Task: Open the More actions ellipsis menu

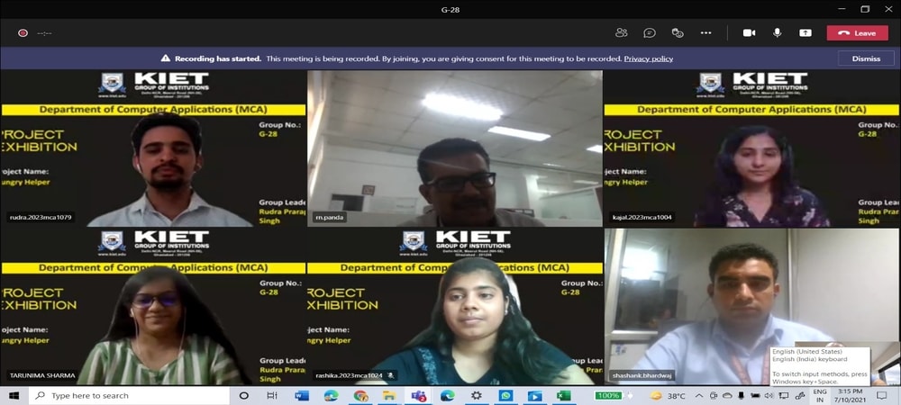Action: (x=705, y=33)
